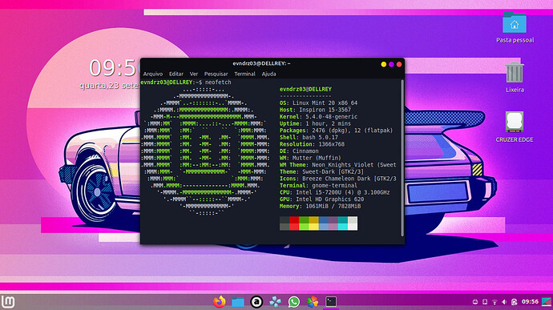The height and width of the screenshot is (310, 553).
Task: Click the 'Kernel: 5.4.0-48-generic' line
Action: pos(318,117)
